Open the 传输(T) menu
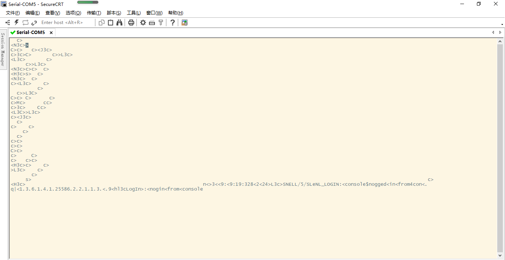The image size is (505, 260). pos(94,13)
